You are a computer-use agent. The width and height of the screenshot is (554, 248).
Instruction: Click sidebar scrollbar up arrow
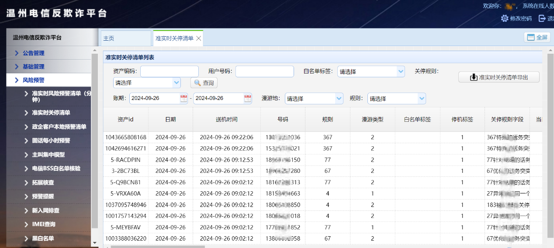(x=94, y=50)
